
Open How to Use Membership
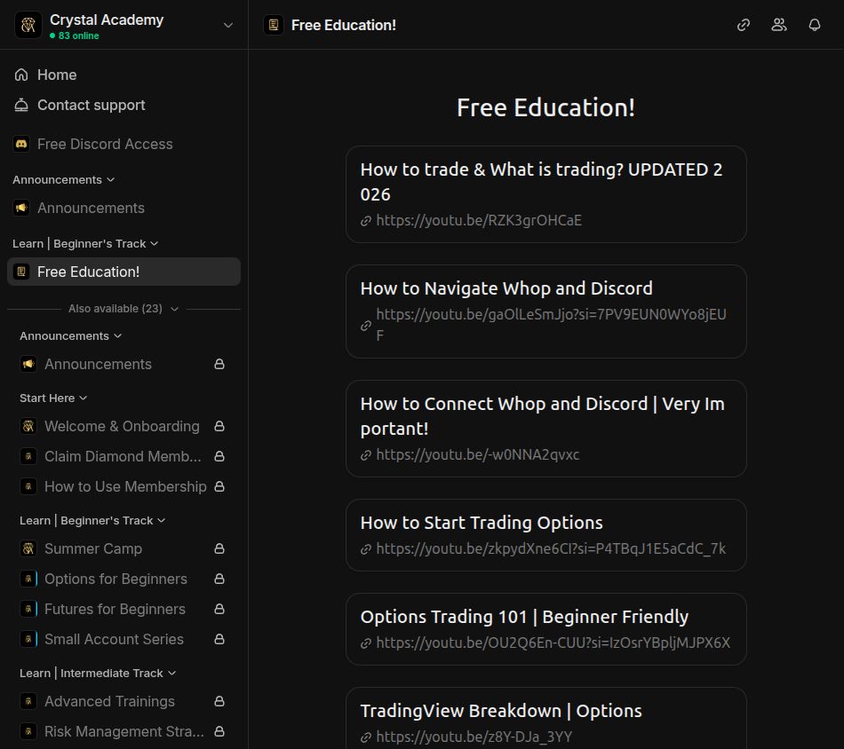123,486
